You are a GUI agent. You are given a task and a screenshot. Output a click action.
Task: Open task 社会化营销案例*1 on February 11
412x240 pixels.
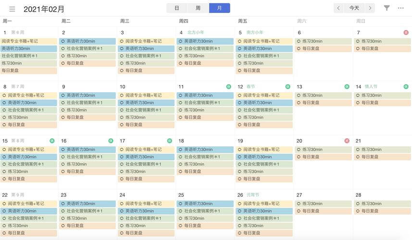pos(205,103)
